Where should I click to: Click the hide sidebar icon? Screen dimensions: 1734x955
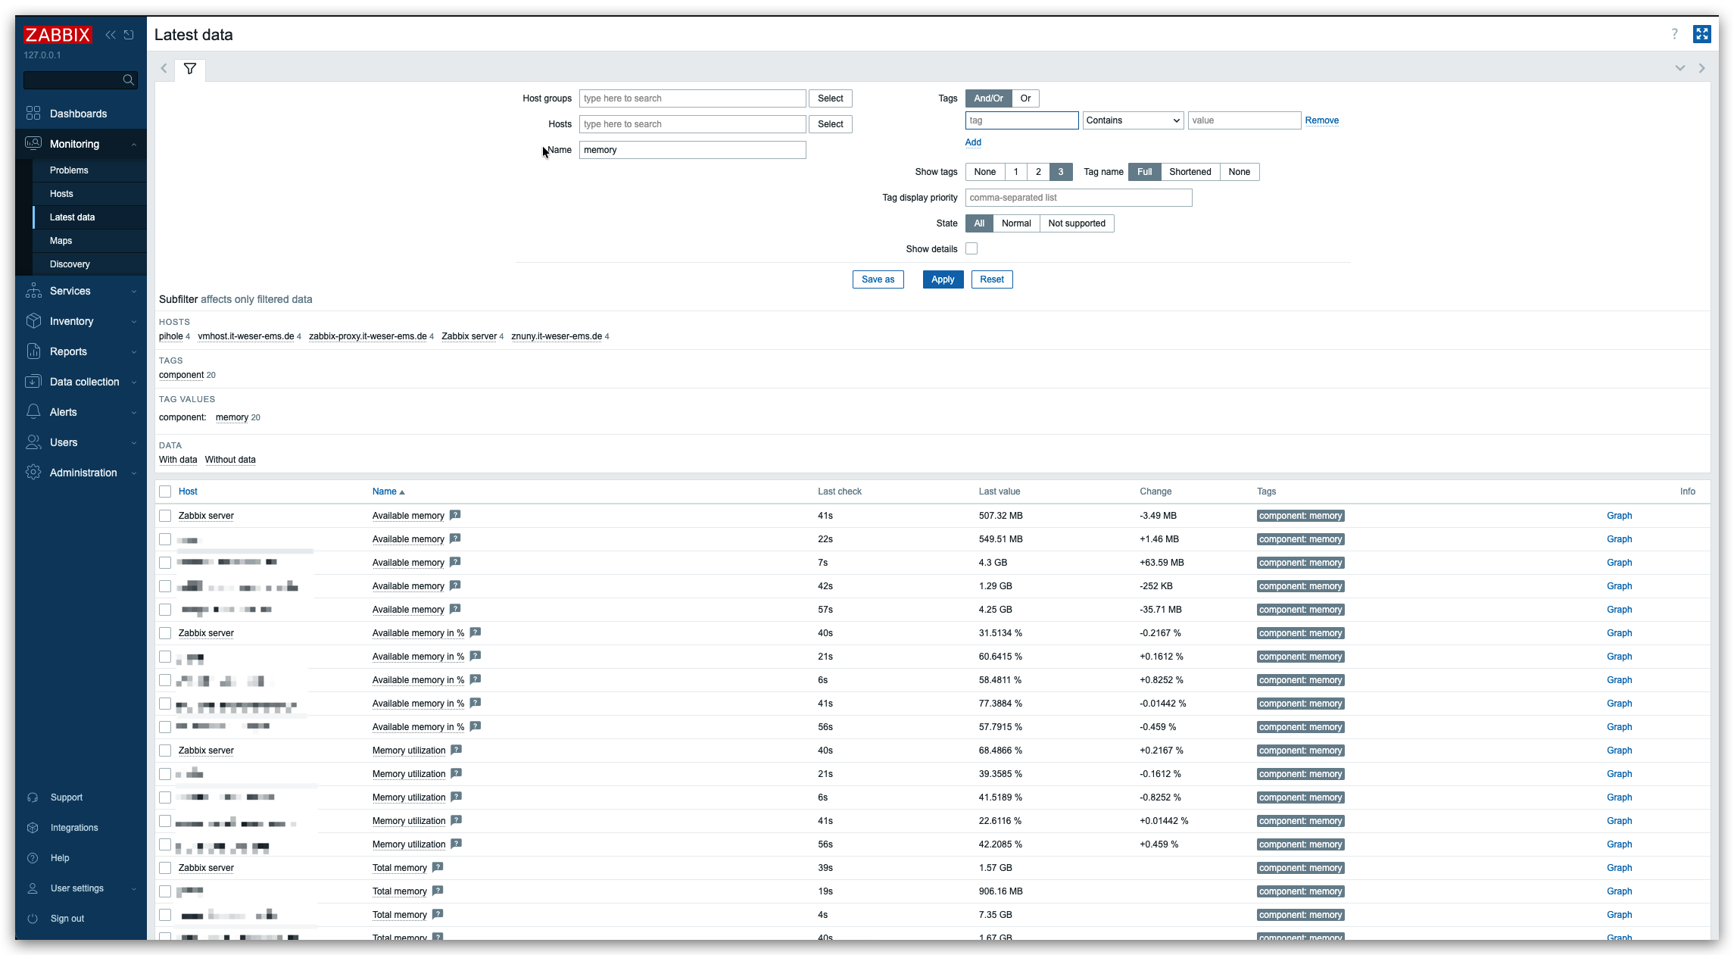click(129, 35)
